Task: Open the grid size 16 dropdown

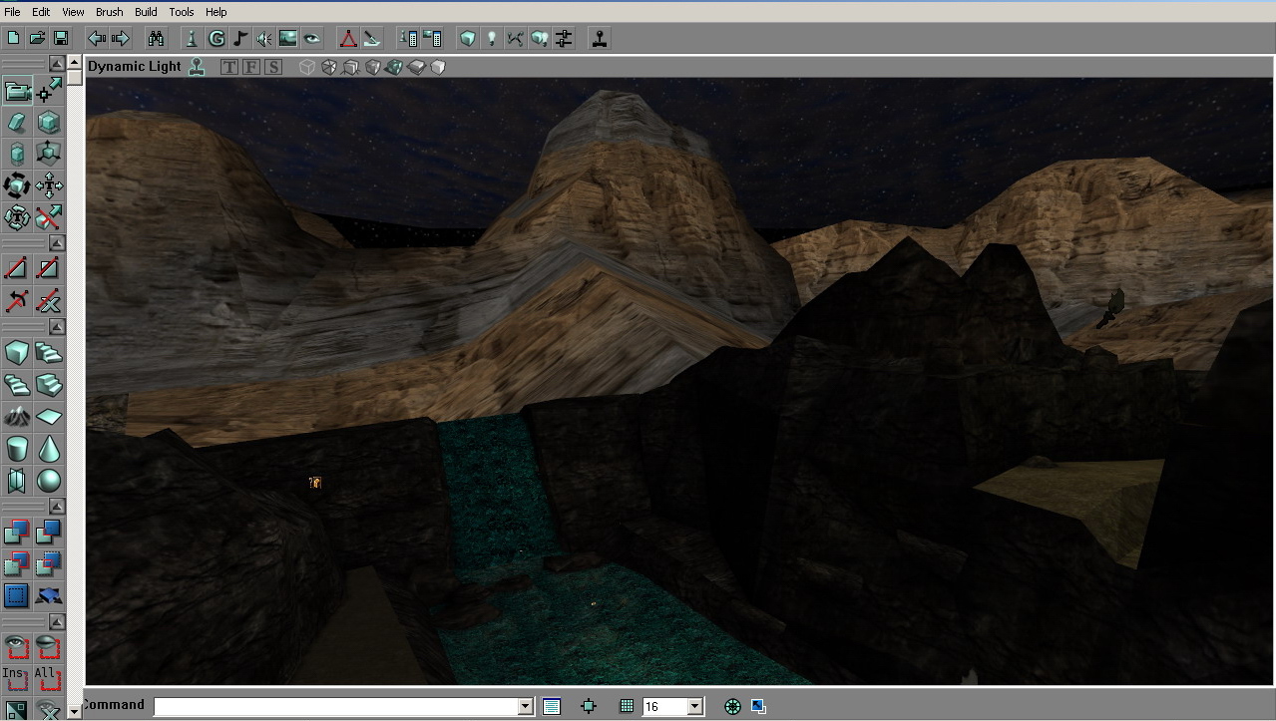Action: pyautogui.click(x=695, y=706)
